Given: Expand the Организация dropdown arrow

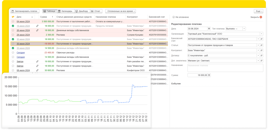Looking at the screenshot, I should [x=262, y=34].
